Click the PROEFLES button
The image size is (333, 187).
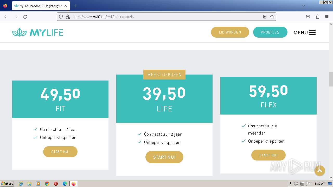point(270,32)
